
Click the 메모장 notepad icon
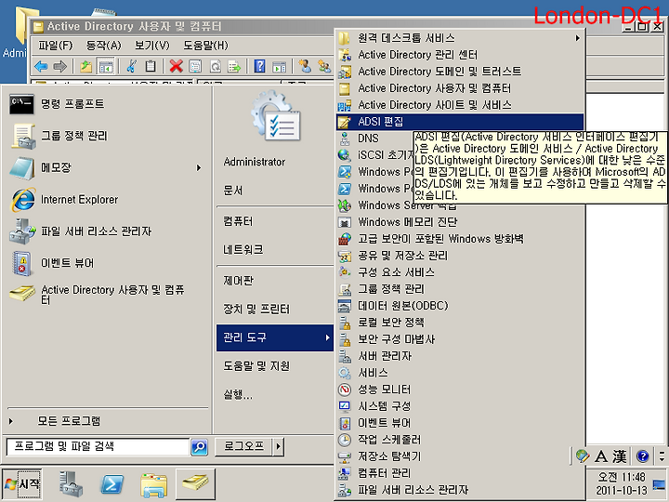22,167
